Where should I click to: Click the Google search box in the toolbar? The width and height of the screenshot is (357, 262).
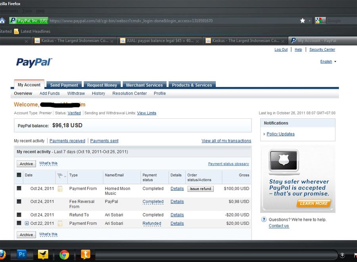coord(342,21)
